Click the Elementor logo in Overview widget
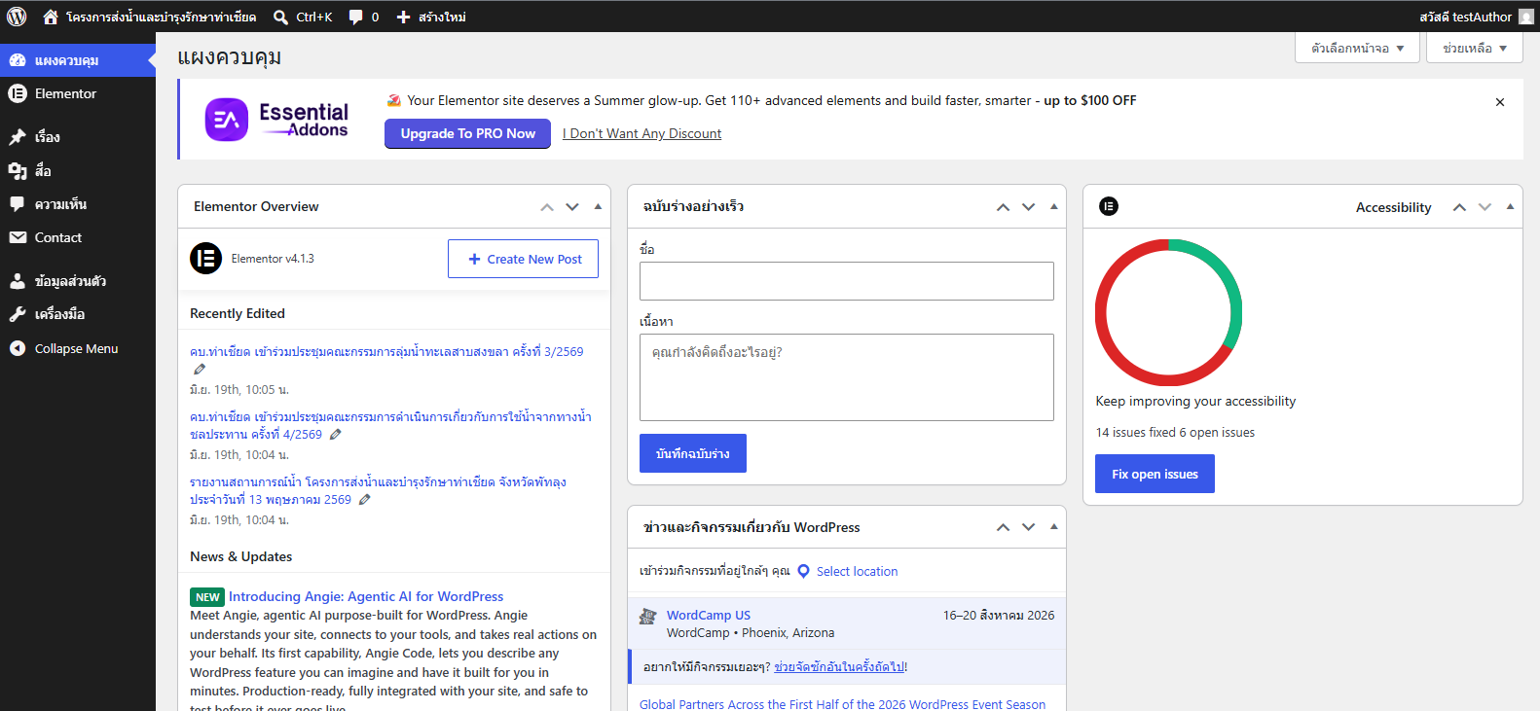 point(205,259)
